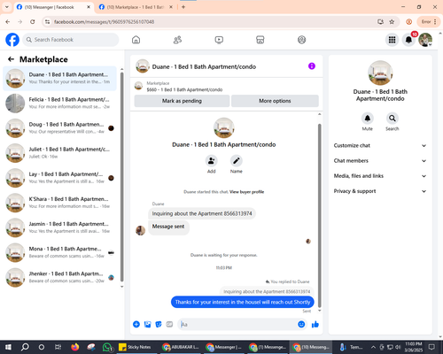Open WhatsApp from the taskbar
The image size is (443, 354).
[107, 347]
